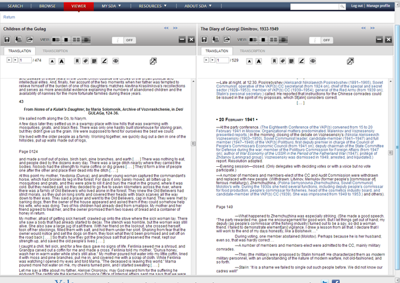Switch to TRANSCRIPTION tab in Dimitrov panel
This screenshot has height=283, width=400.
[x=252, y=51]
